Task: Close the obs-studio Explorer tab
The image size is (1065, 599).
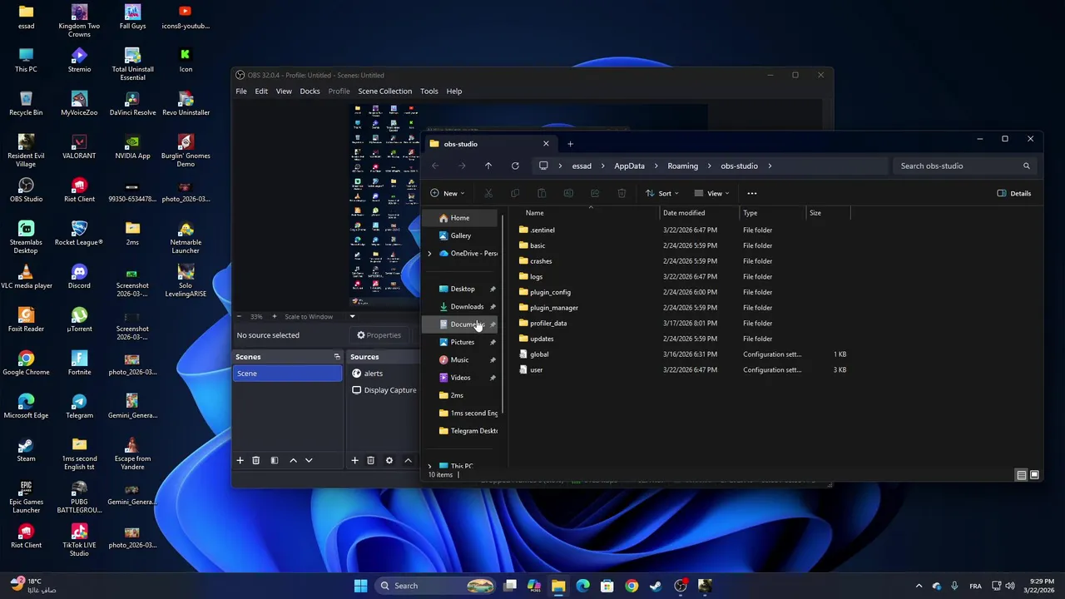Action: pos(546,144)
